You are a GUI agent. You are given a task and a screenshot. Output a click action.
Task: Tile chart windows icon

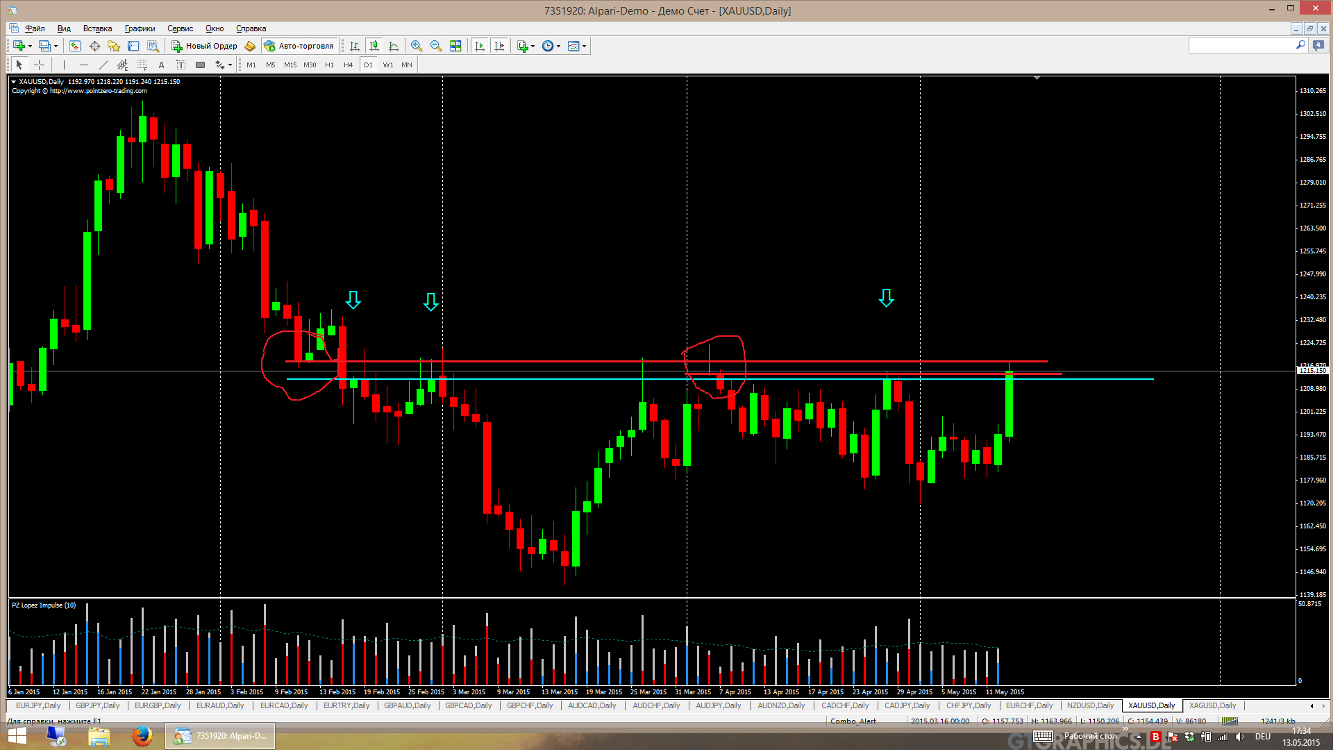click(x=455, y=46)
